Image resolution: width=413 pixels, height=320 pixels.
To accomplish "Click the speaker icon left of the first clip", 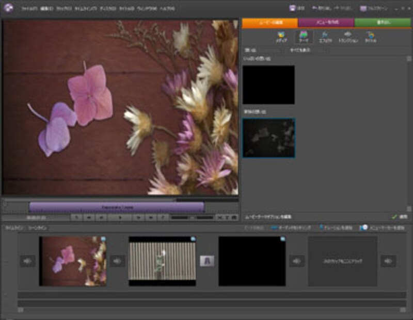I will tap(27, 261).
